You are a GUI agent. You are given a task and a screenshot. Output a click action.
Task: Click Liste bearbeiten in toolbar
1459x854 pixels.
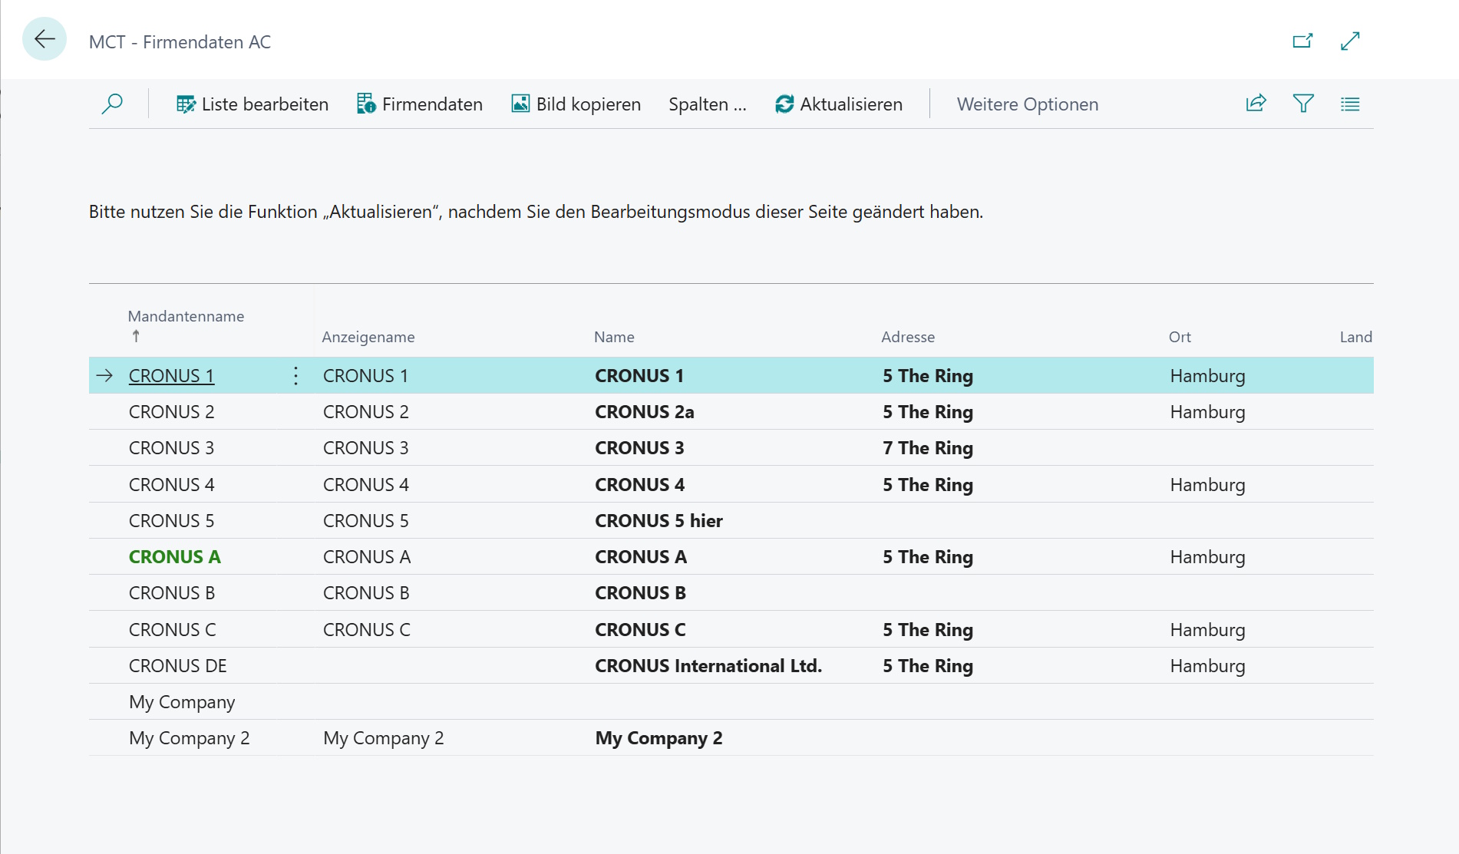coord(252,104)
